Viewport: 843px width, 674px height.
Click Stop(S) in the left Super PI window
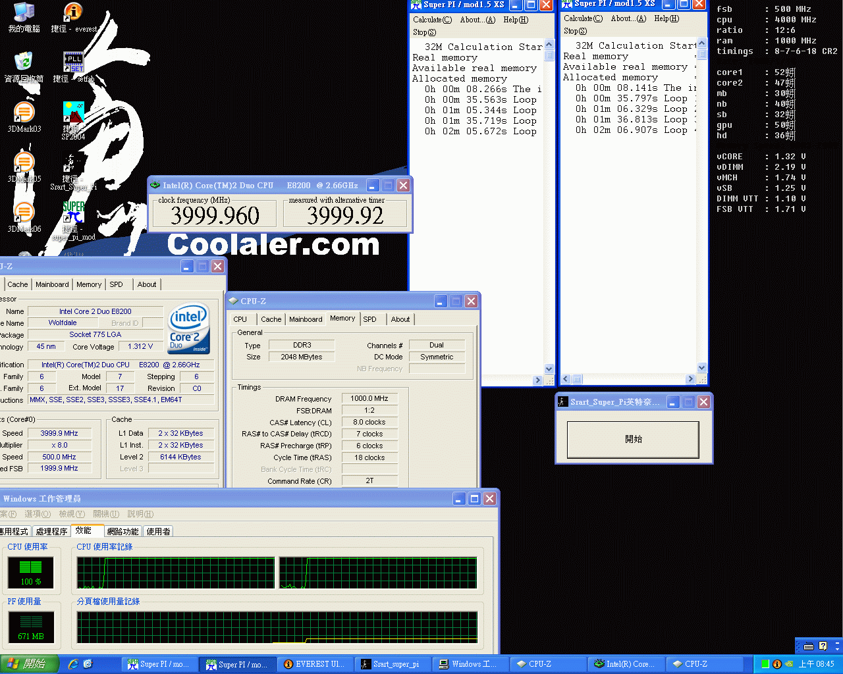pos(424,32)
